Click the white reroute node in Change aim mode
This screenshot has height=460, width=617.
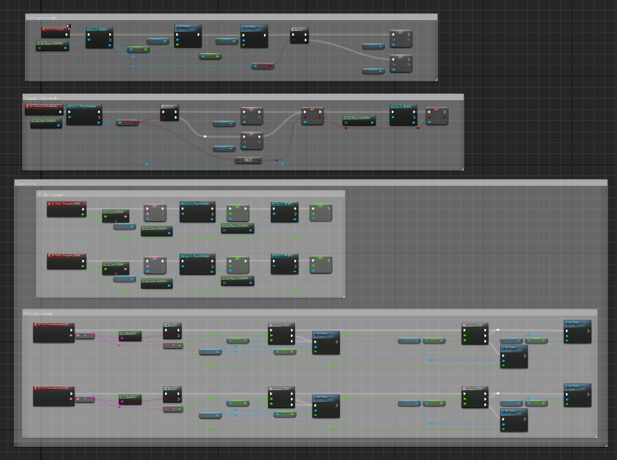pyautogui.click(x=205, y=136)
